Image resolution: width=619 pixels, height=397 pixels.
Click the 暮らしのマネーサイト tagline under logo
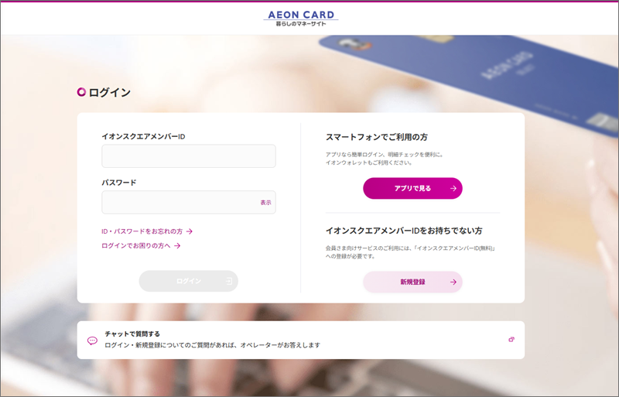tap(301, 24)
